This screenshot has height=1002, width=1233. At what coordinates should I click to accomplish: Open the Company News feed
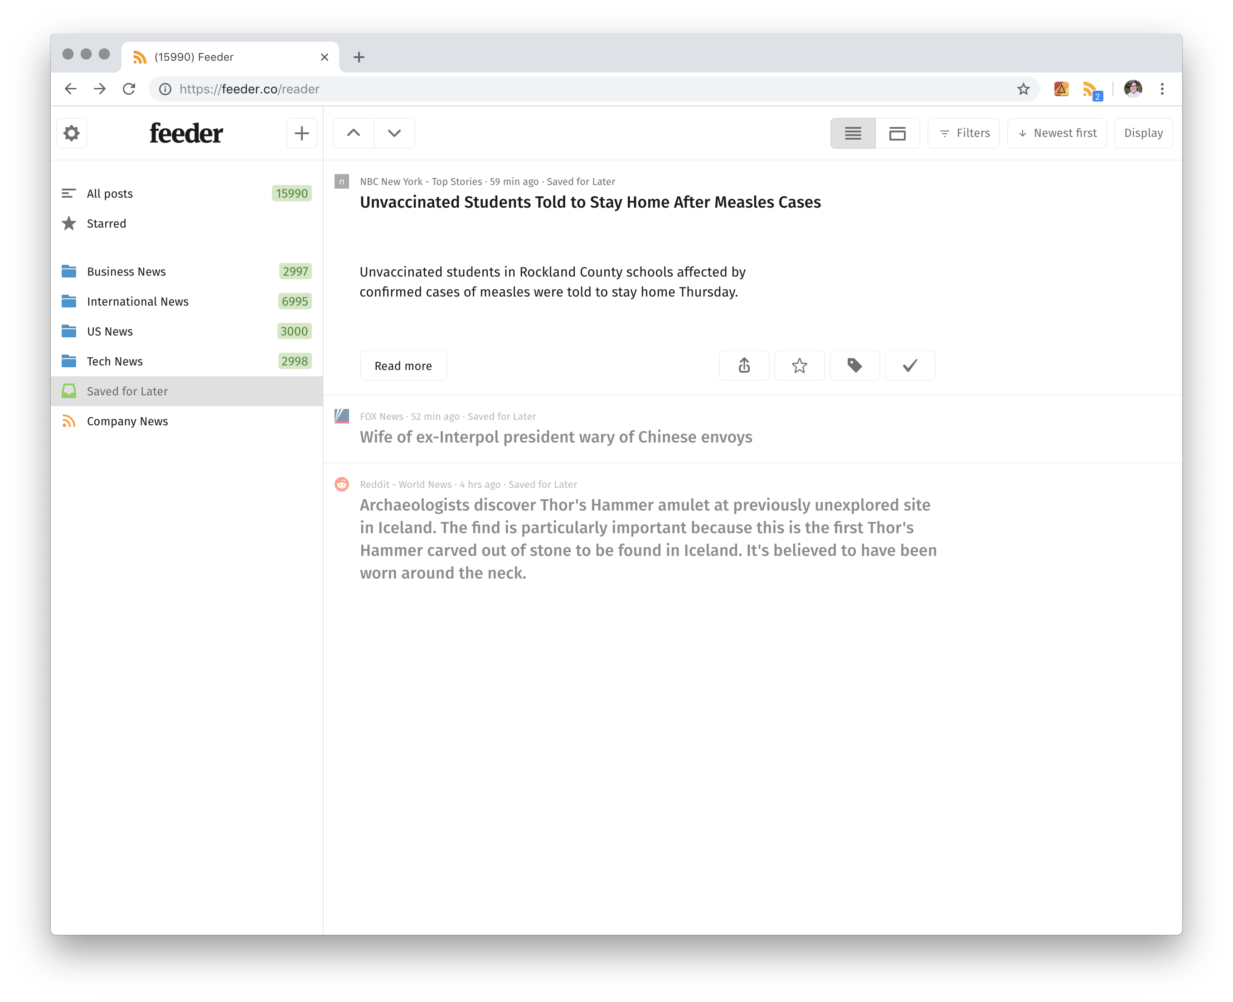(186, 421)
